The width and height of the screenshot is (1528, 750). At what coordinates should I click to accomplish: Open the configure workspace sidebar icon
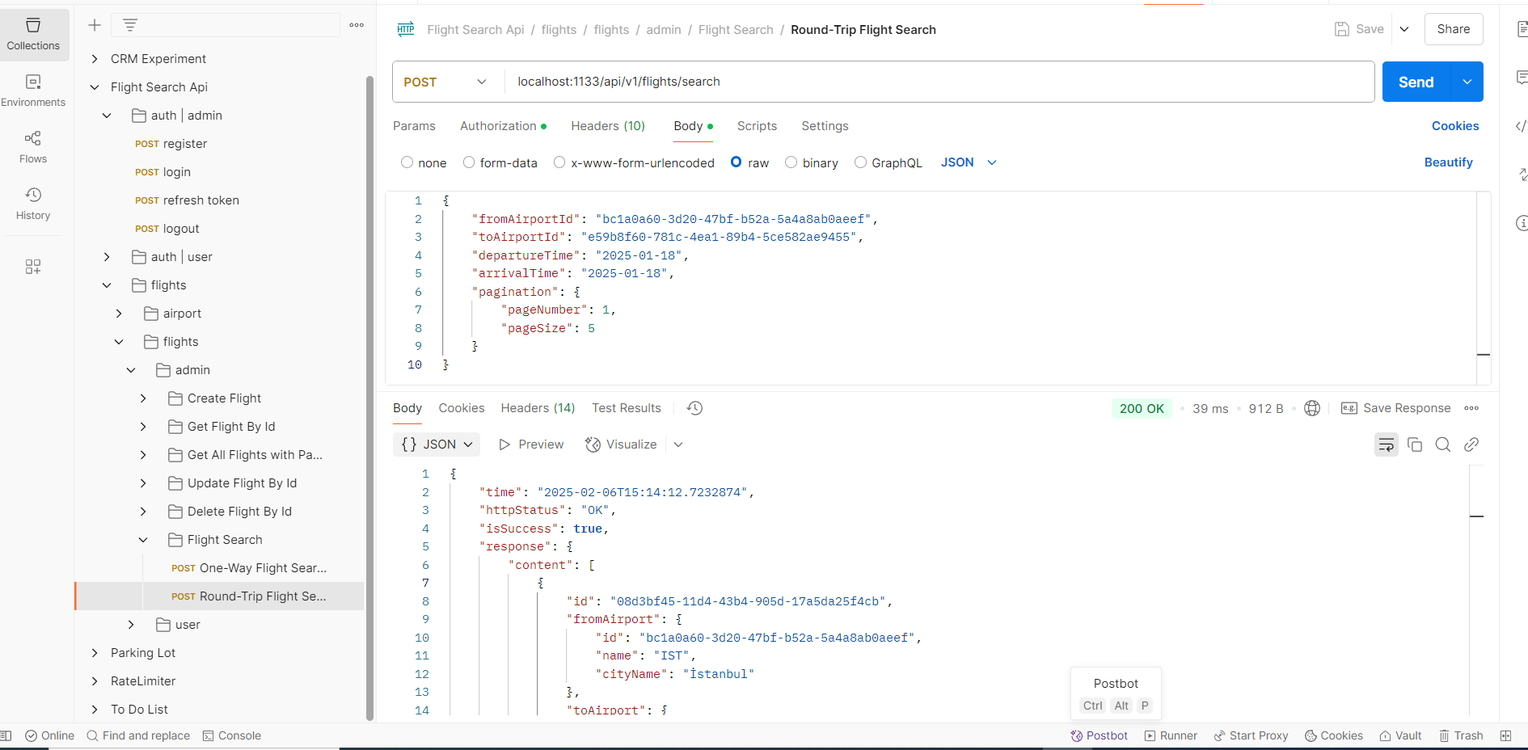pyautogui.click(x=33, y=267)
